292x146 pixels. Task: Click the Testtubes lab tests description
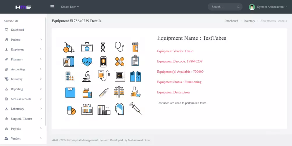pyautogui.click(x=182, y=103)
